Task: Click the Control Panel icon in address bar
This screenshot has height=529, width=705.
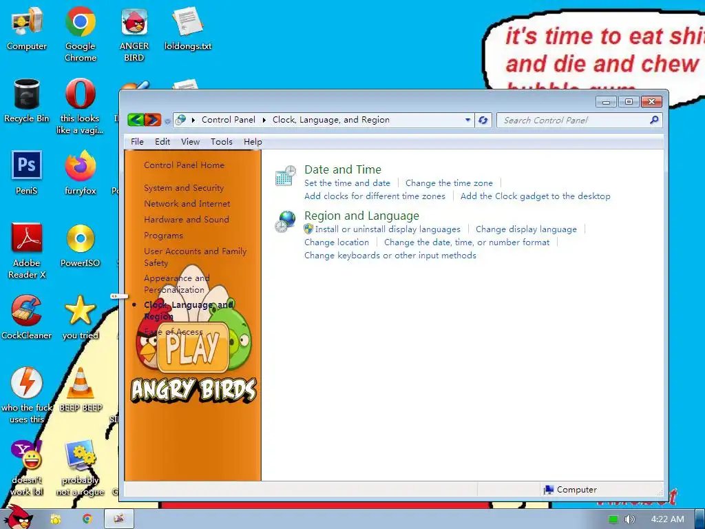Action: pyautogui.click(x=181, y=120)
